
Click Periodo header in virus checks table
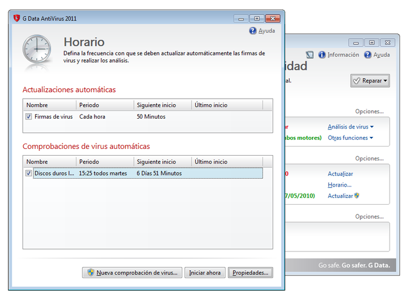point(105,162)
